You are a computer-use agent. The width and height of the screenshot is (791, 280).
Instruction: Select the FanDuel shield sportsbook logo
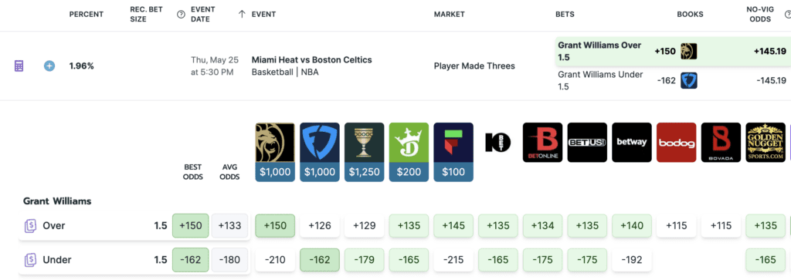click(319, 143)
